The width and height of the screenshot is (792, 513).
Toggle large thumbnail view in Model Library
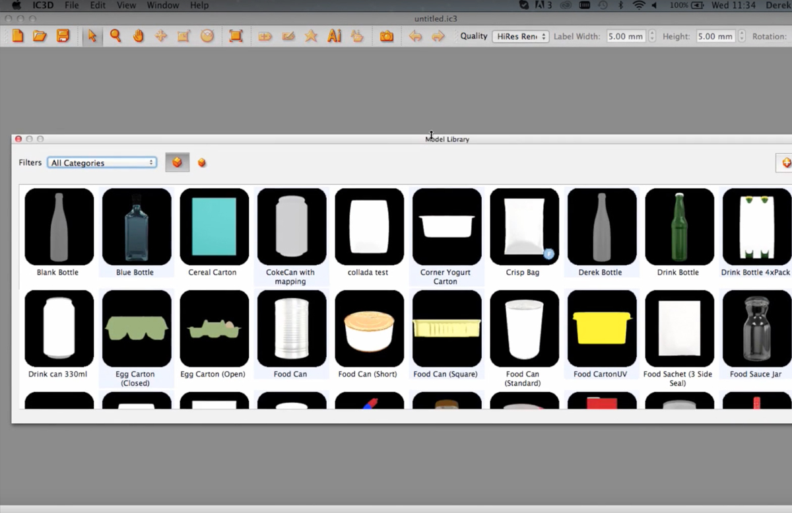coord(177,162)
